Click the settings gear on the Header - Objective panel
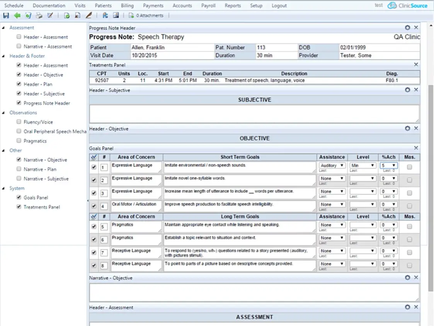 (x=407, y=129)
